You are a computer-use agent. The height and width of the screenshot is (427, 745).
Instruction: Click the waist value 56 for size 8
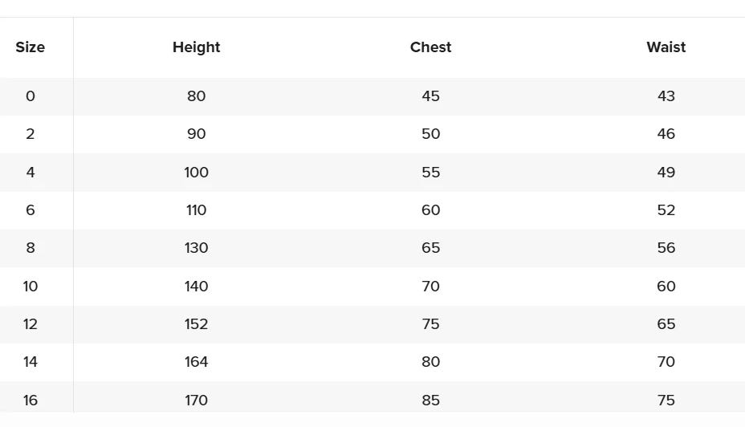click(x=666, y=248)
